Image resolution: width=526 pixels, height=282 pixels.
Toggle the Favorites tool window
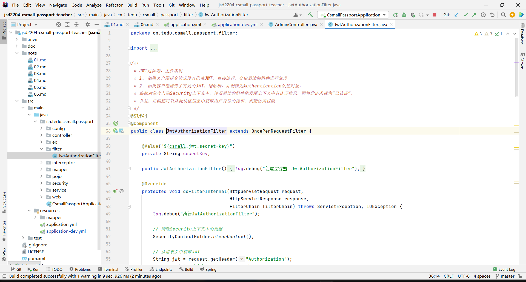coord(4,231)
